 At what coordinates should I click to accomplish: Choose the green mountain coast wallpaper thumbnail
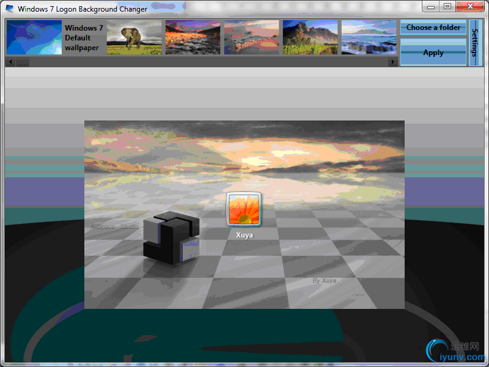point(310,37)
